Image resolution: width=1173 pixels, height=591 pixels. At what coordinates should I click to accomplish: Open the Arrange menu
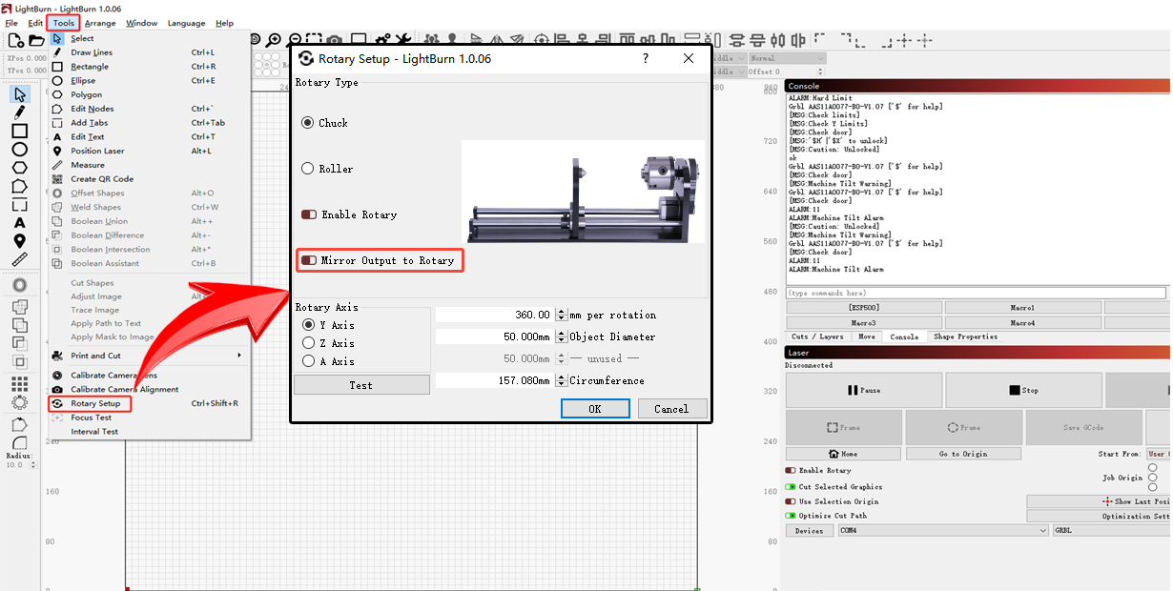tap(100, 23)
